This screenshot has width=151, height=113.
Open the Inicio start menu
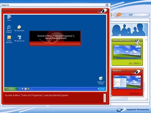tap(10, 89)
